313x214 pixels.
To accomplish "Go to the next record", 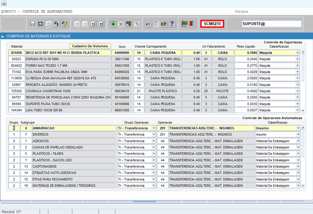I will (93, 23).
